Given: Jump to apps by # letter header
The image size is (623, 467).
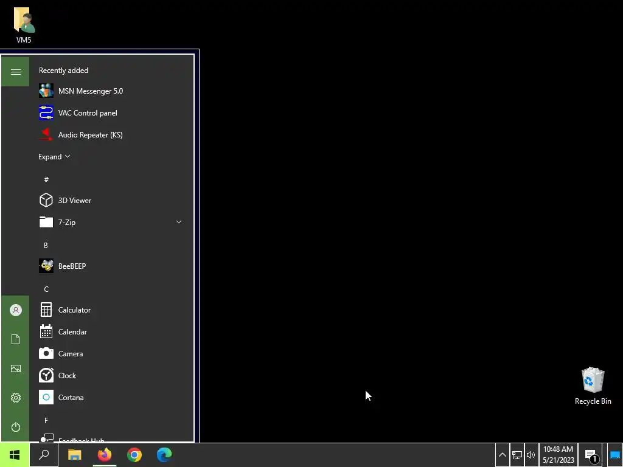Looking at the screenshot, I should point(46,179).
